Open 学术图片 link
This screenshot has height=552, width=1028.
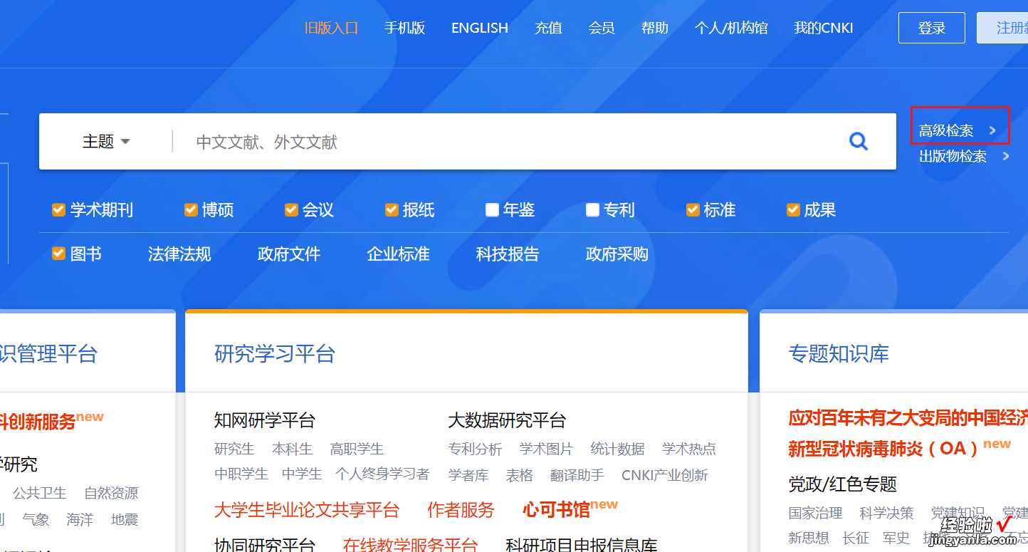(546, 449)
